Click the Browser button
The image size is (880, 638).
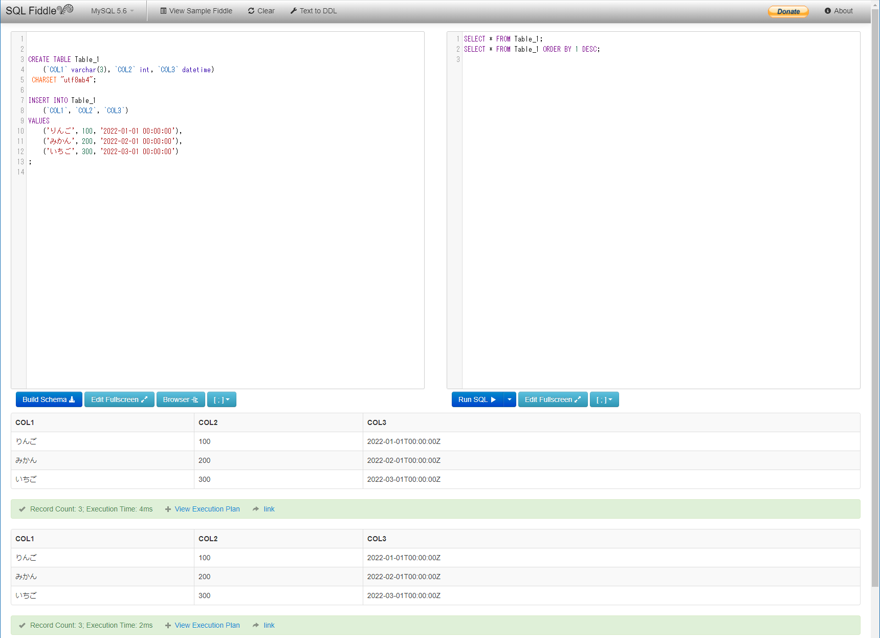tap(181, 399)
